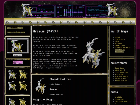Image resolution: width=140 pixels, height=105 pixels.
Task: Click the Arceus sprite beside Classification
Action: click(41, 86)
